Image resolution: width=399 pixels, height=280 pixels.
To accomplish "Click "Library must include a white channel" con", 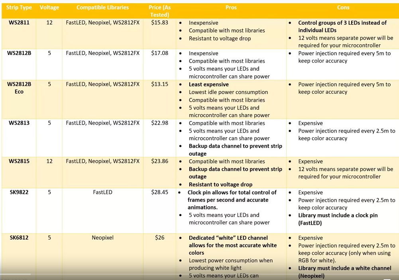I will pyautogui.click(x=344, y=272).
